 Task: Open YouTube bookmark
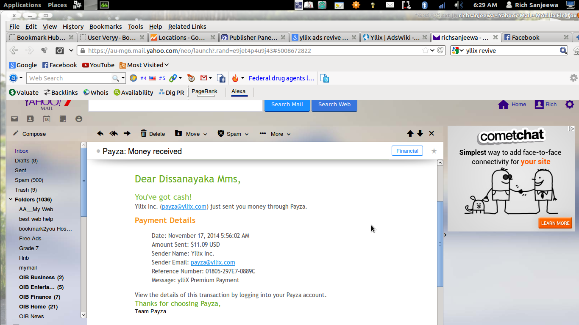click(98, 65)
